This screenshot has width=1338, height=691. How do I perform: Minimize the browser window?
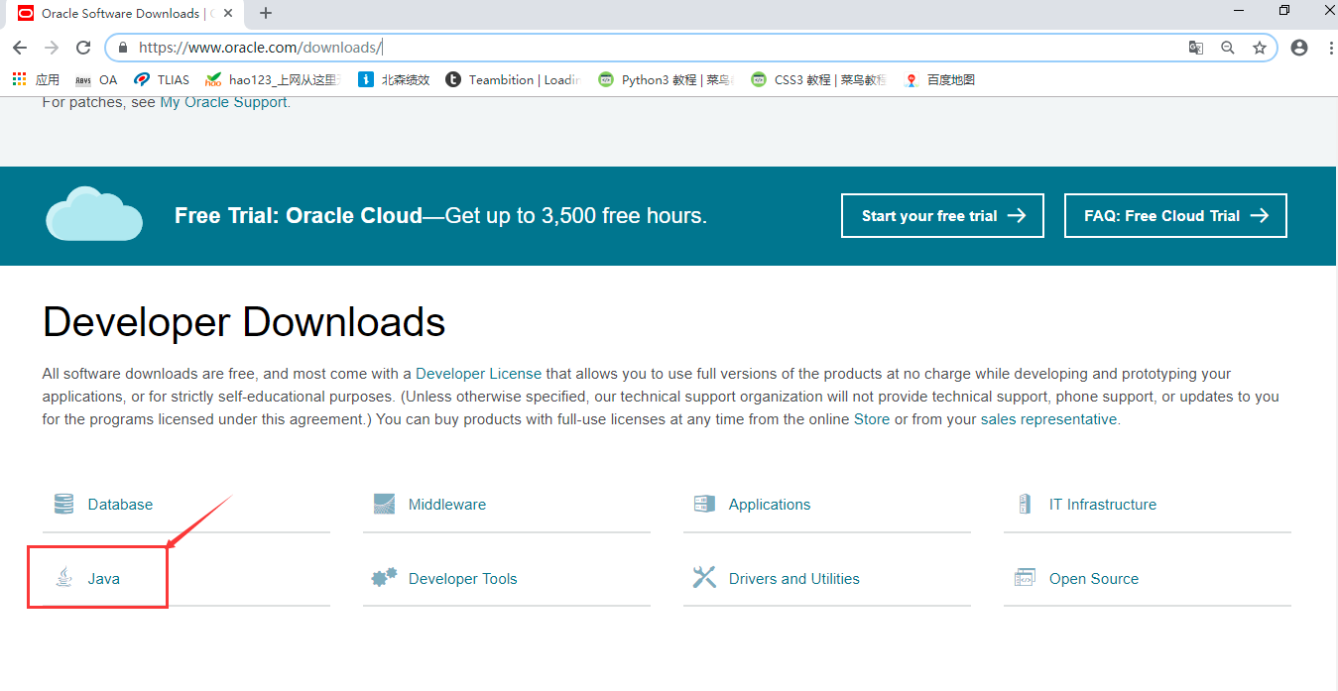tap(1239, 10)
